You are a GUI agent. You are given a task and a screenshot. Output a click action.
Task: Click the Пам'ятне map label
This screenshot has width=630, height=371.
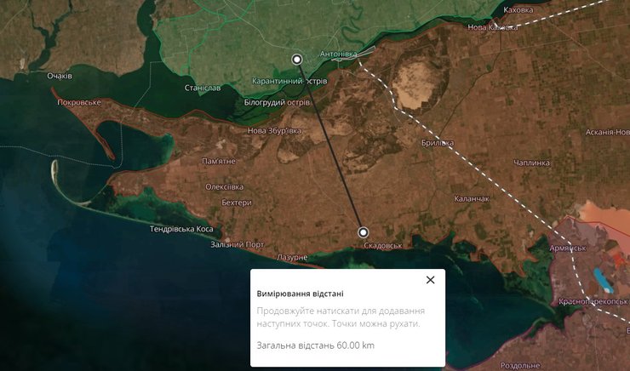pyautogui.click(x=219, y=161)
